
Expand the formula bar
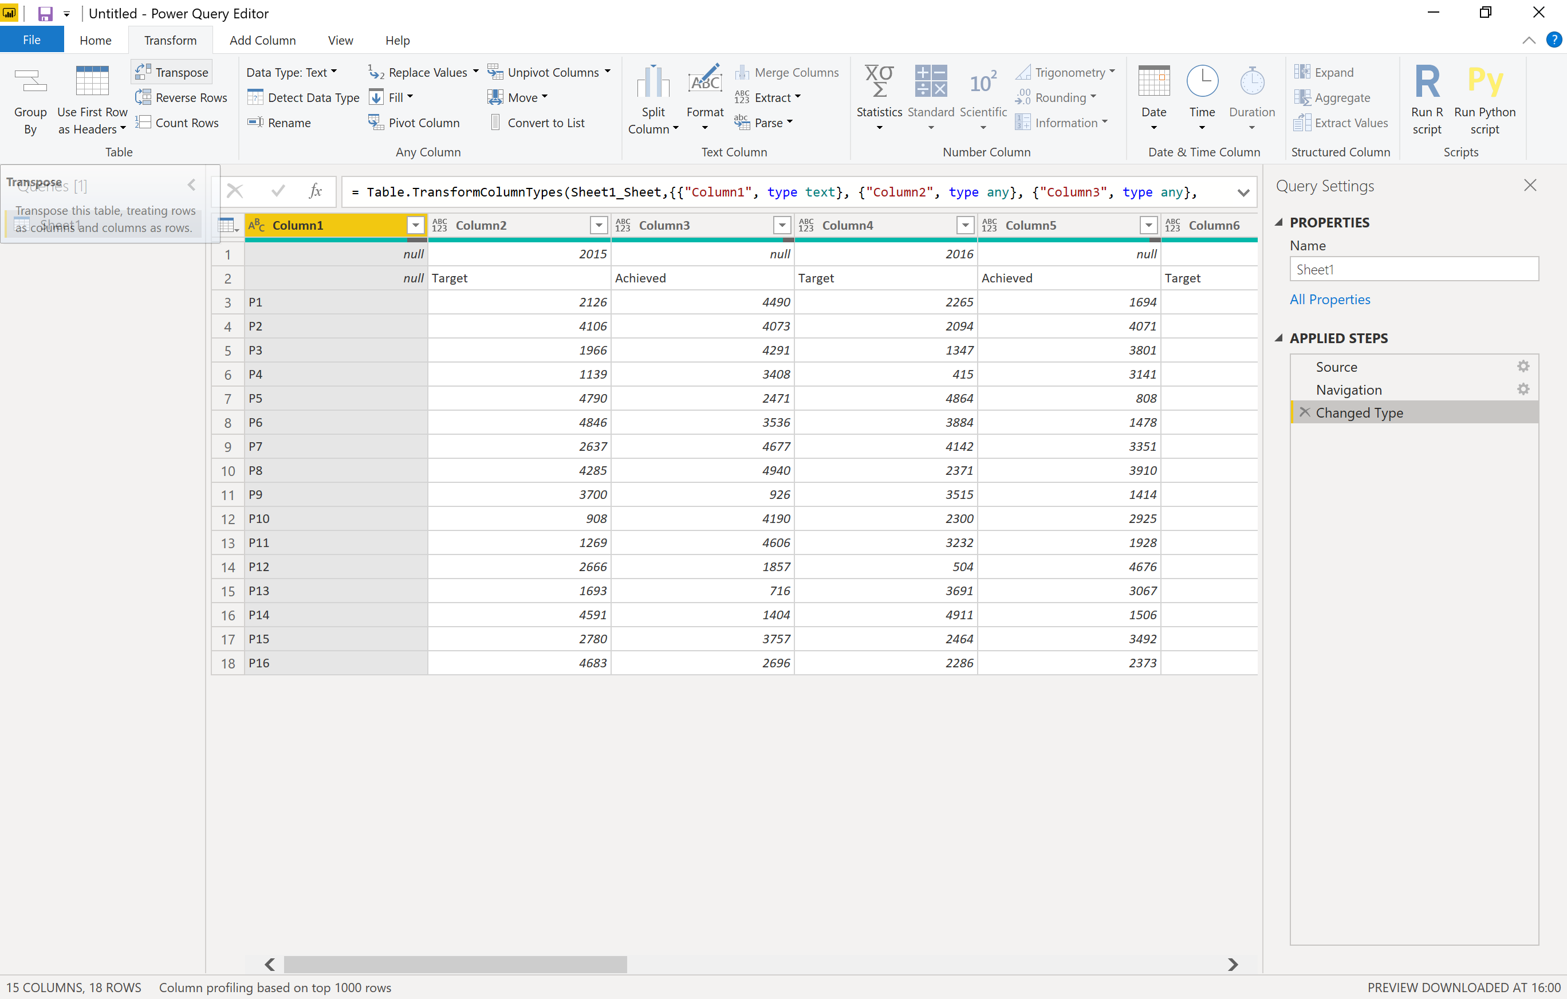click(x=1243, y=192)
